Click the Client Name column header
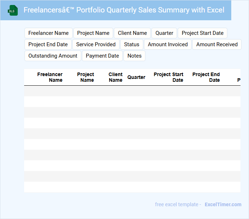249x219 pixels. click(116, 77)
